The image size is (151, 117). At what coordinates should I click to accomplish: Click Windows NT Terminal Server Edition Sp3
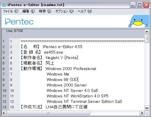point(84,102)
